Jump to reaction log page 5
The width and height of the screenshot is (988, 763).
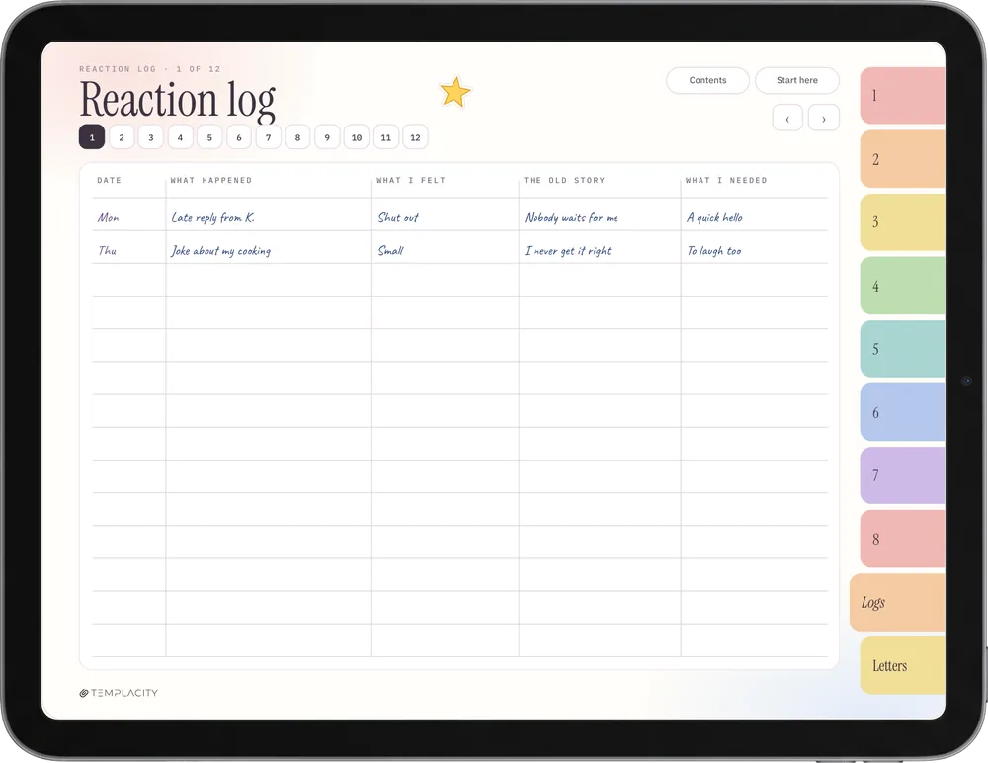(x=209, y=137)
